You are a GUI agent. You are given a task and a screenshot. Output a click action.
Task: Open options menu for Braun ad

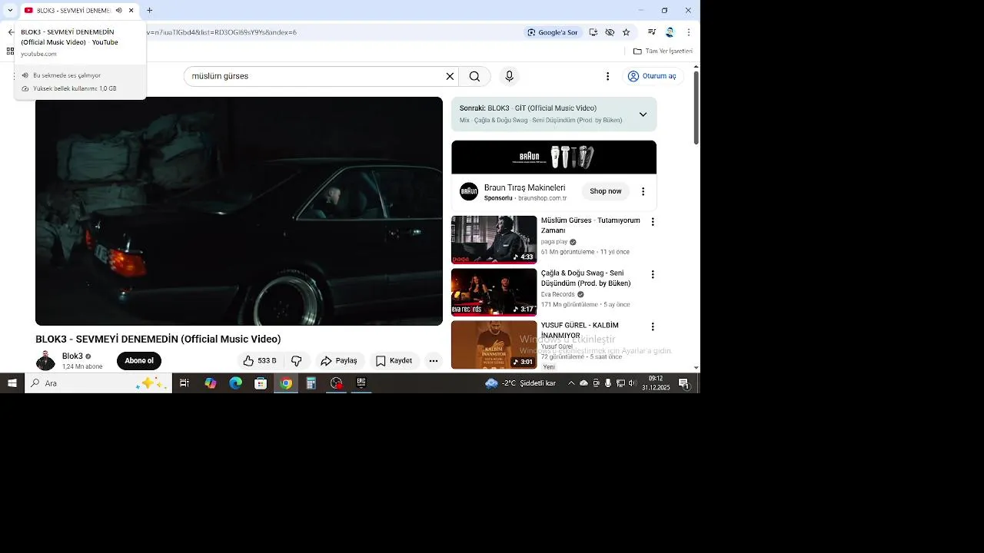pos(643,191)
